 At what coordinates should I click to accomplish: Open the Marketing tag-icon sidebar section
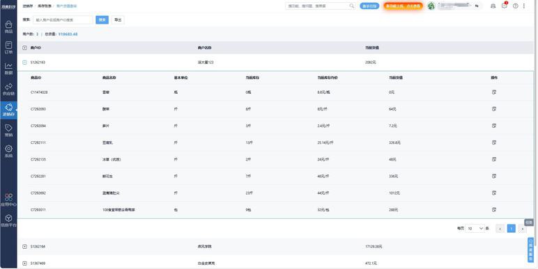(x=8, y=131)
